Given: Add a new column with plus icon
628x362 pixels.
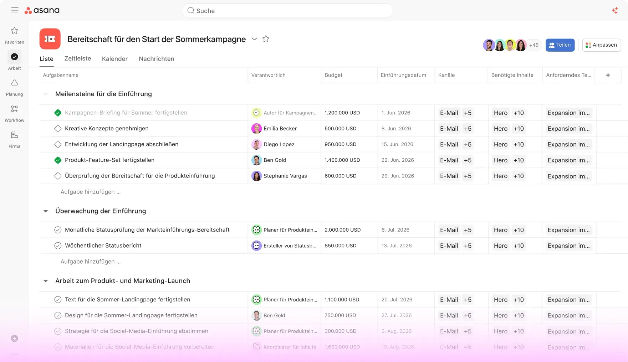Looking at the screenshot, I should coord(608,75).
